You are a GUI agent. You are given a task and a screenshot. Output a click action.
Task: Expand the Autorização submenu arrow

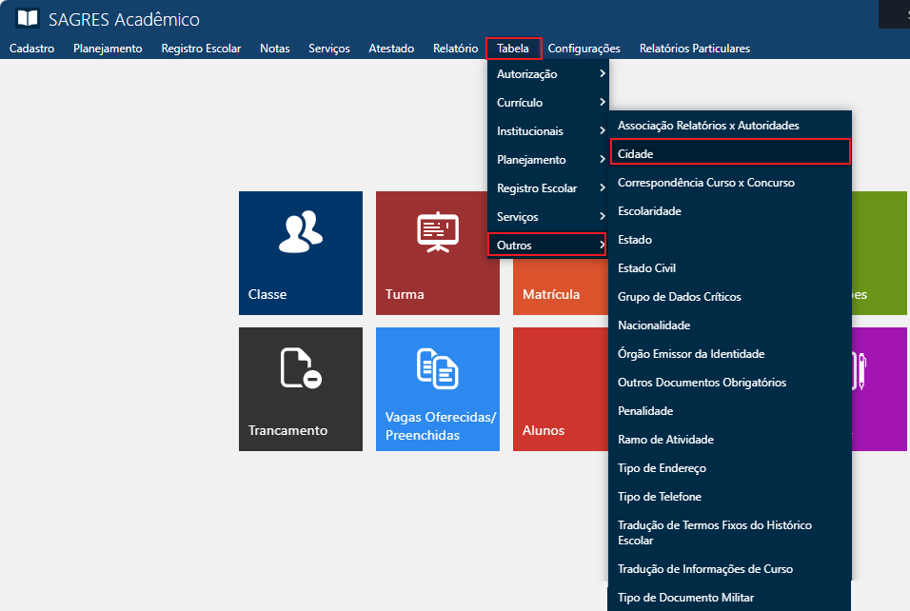pyautogui.click(x=602, y=74)
